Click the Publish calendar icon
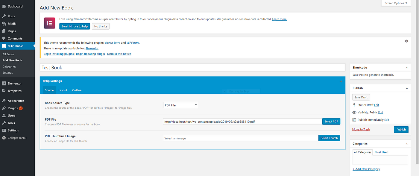 pyautogui.click(x=354, y=120)
